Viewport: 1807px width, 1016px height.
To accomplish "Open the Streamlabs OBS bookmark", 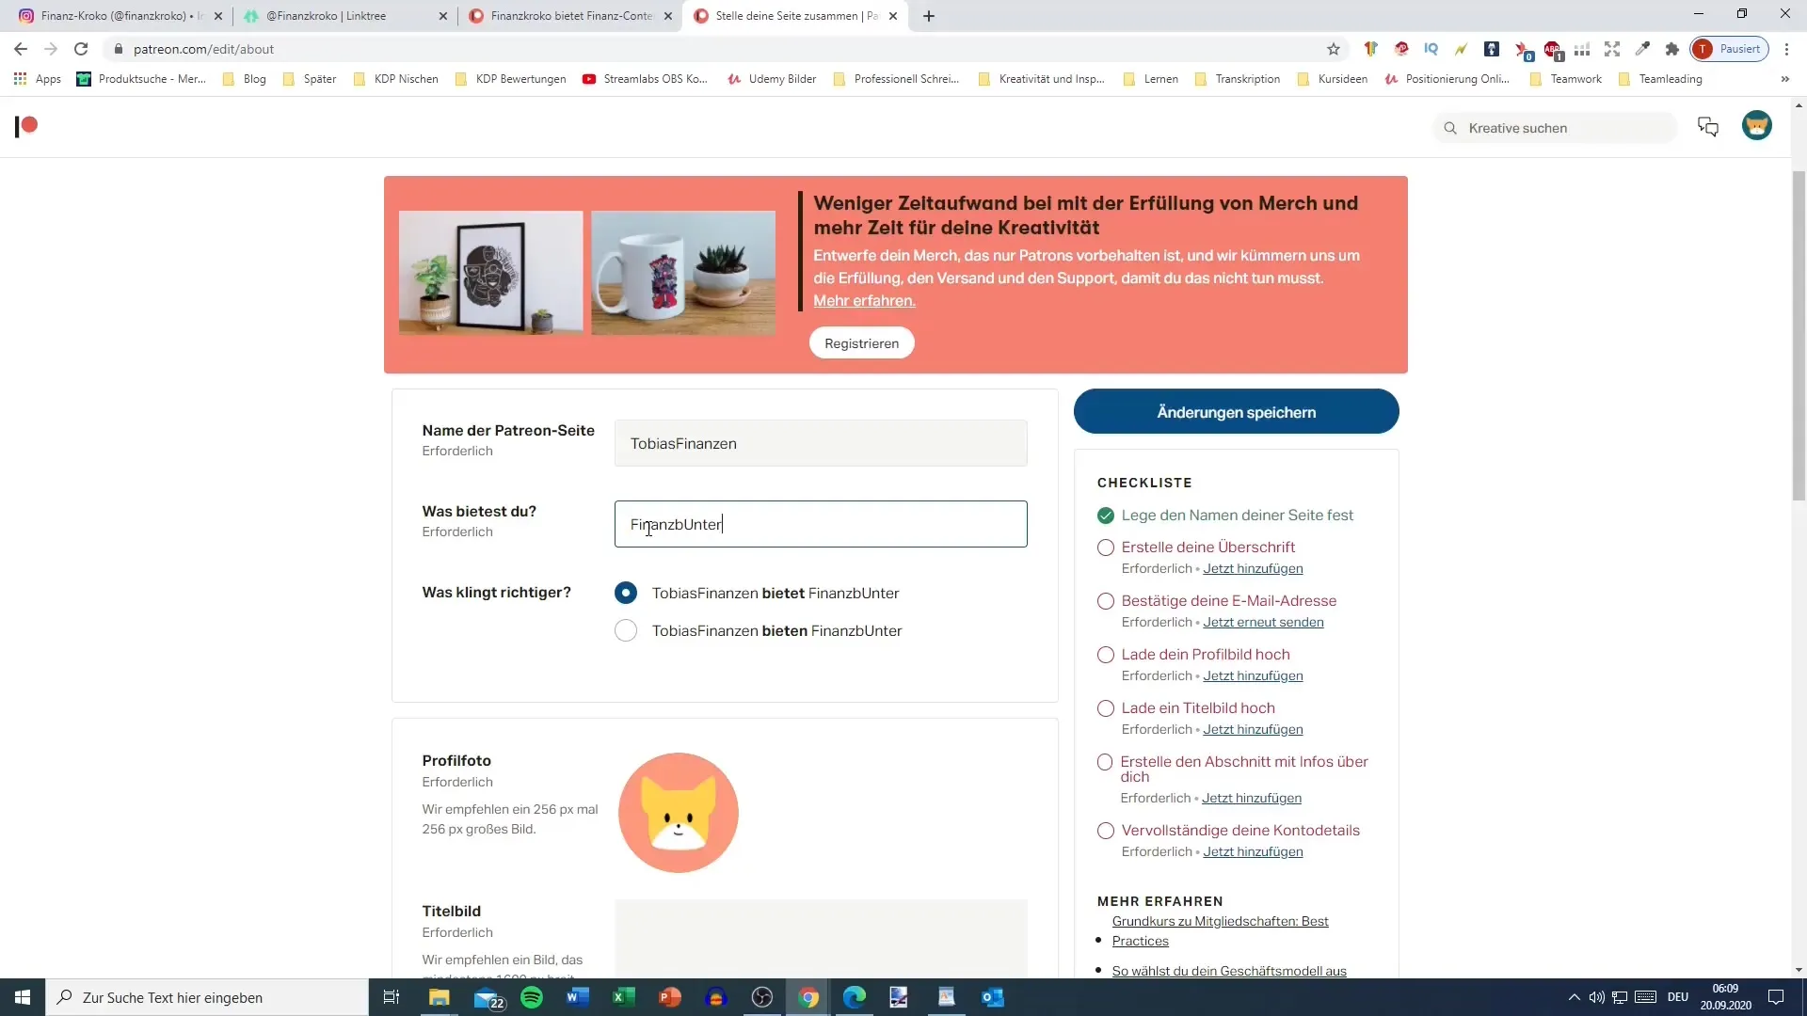I will [645, 79].
